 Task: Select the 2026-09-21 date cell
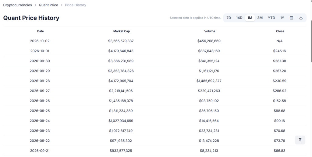40,151
